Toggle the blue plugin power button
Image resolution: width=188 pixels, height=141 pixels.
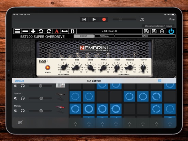(171, 31)
